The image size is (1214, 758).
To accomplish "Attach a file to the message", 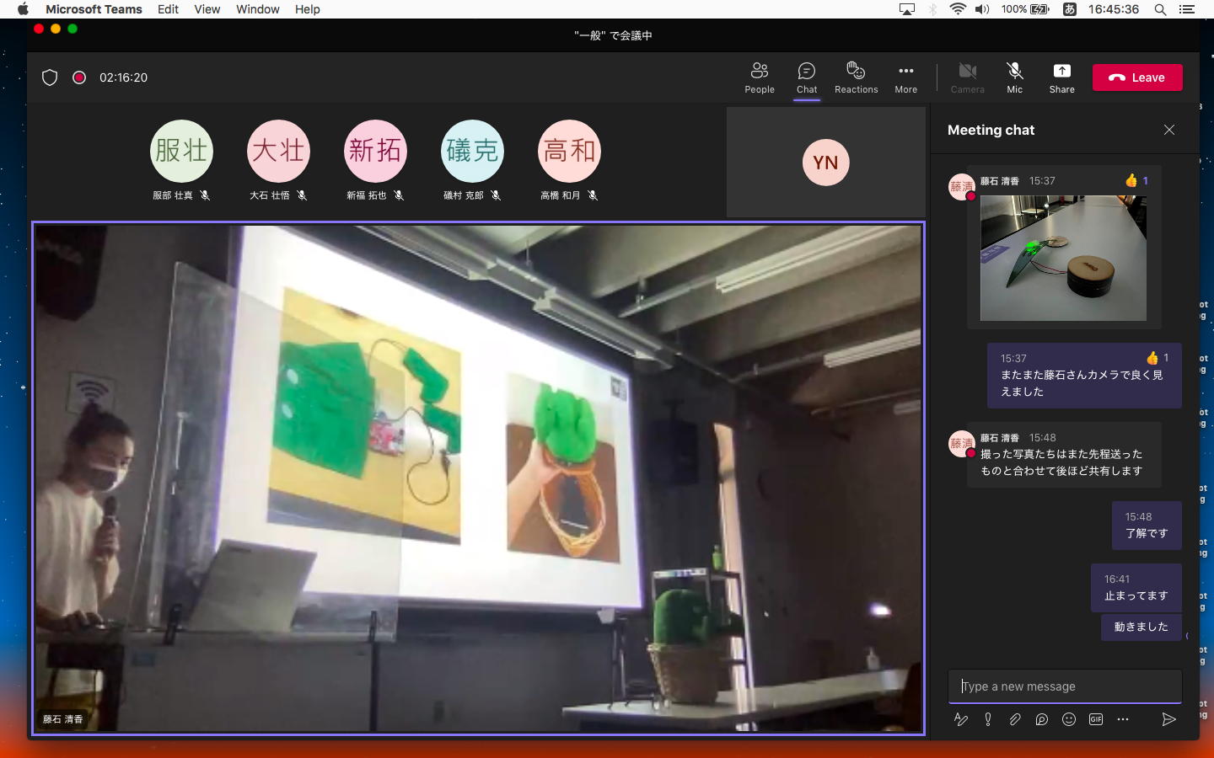I will [x=1015, y=719].
